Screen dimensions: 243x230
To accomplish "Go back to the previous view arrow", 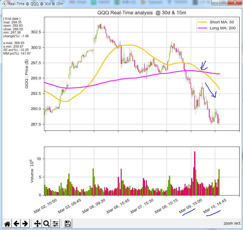I will (16, 223).
